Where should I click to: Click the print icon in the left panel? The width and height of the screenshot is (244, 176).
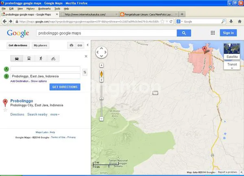click(71, 46)
